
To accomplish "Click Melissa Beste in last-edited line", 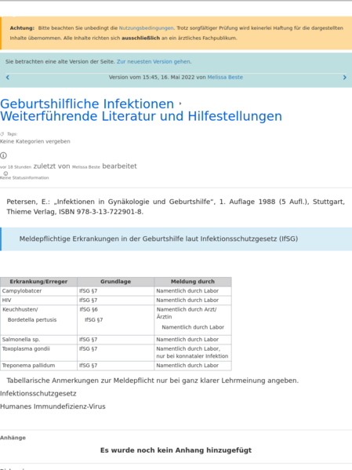I will [x=86, y=167].
